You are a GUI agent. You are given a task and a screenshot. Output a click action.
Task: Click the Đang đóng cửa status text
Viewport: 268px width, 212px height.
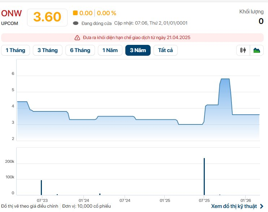tap(96, 23)
